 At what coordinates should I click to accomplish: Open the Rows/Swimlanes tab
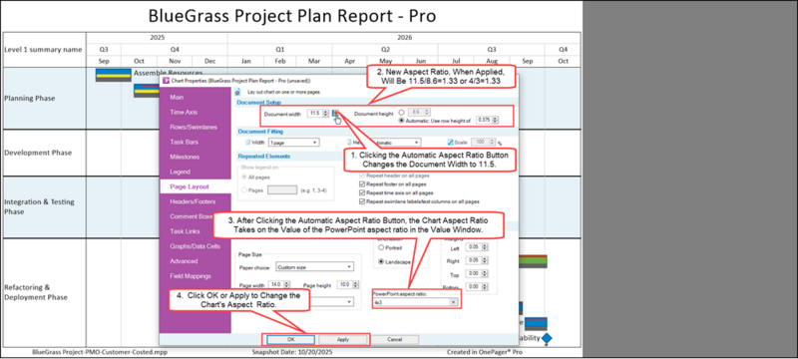pos(195,127)
